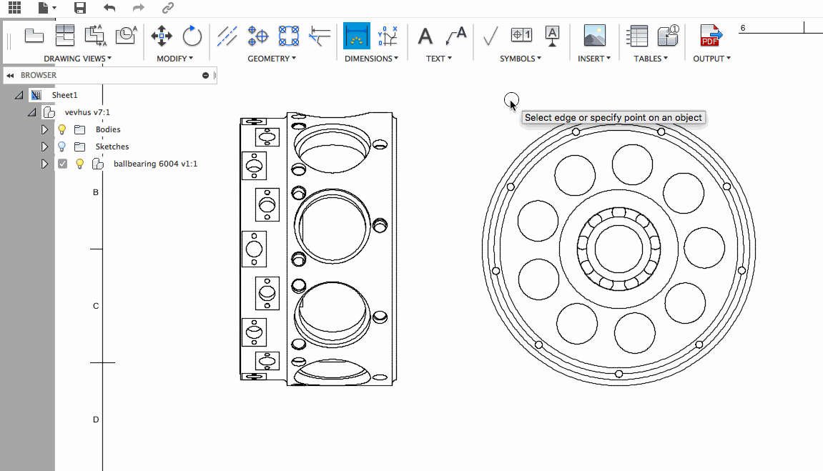Screen dimensions: 823x471
Task: Click the Save button
Action: click(80, 8)
